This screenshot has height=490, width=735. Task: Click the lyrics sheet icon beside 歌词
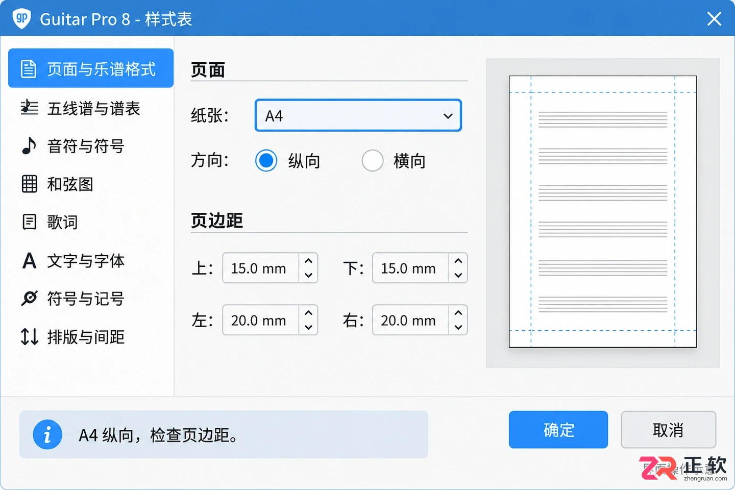pos(29,222)
